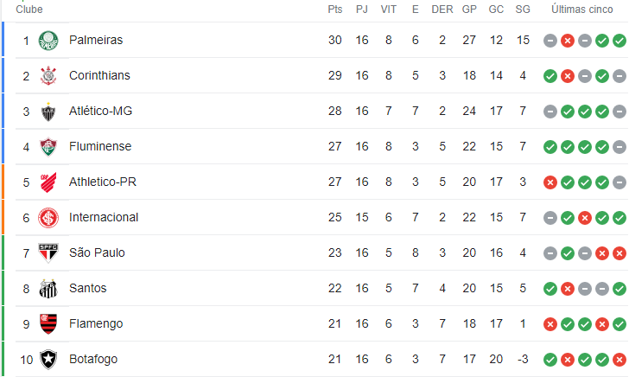Click the SG column header
The image size is (629, 377).
click(x=523, y=10)
